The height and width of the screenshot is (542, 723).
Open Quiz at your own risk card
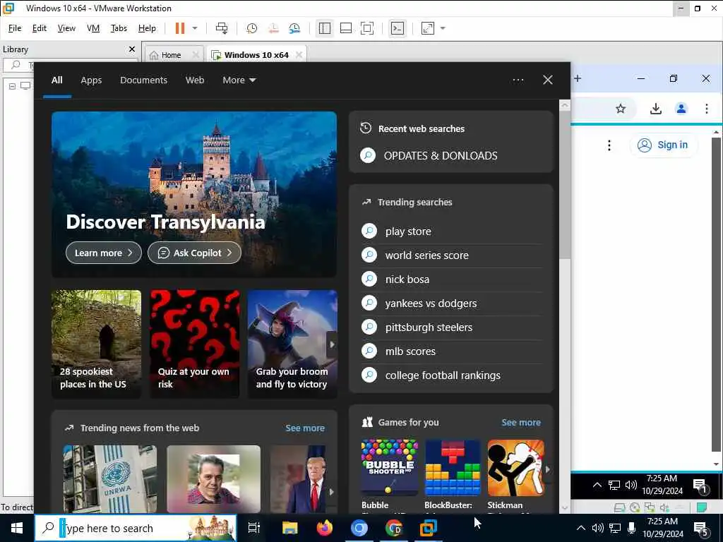(195, 344)
